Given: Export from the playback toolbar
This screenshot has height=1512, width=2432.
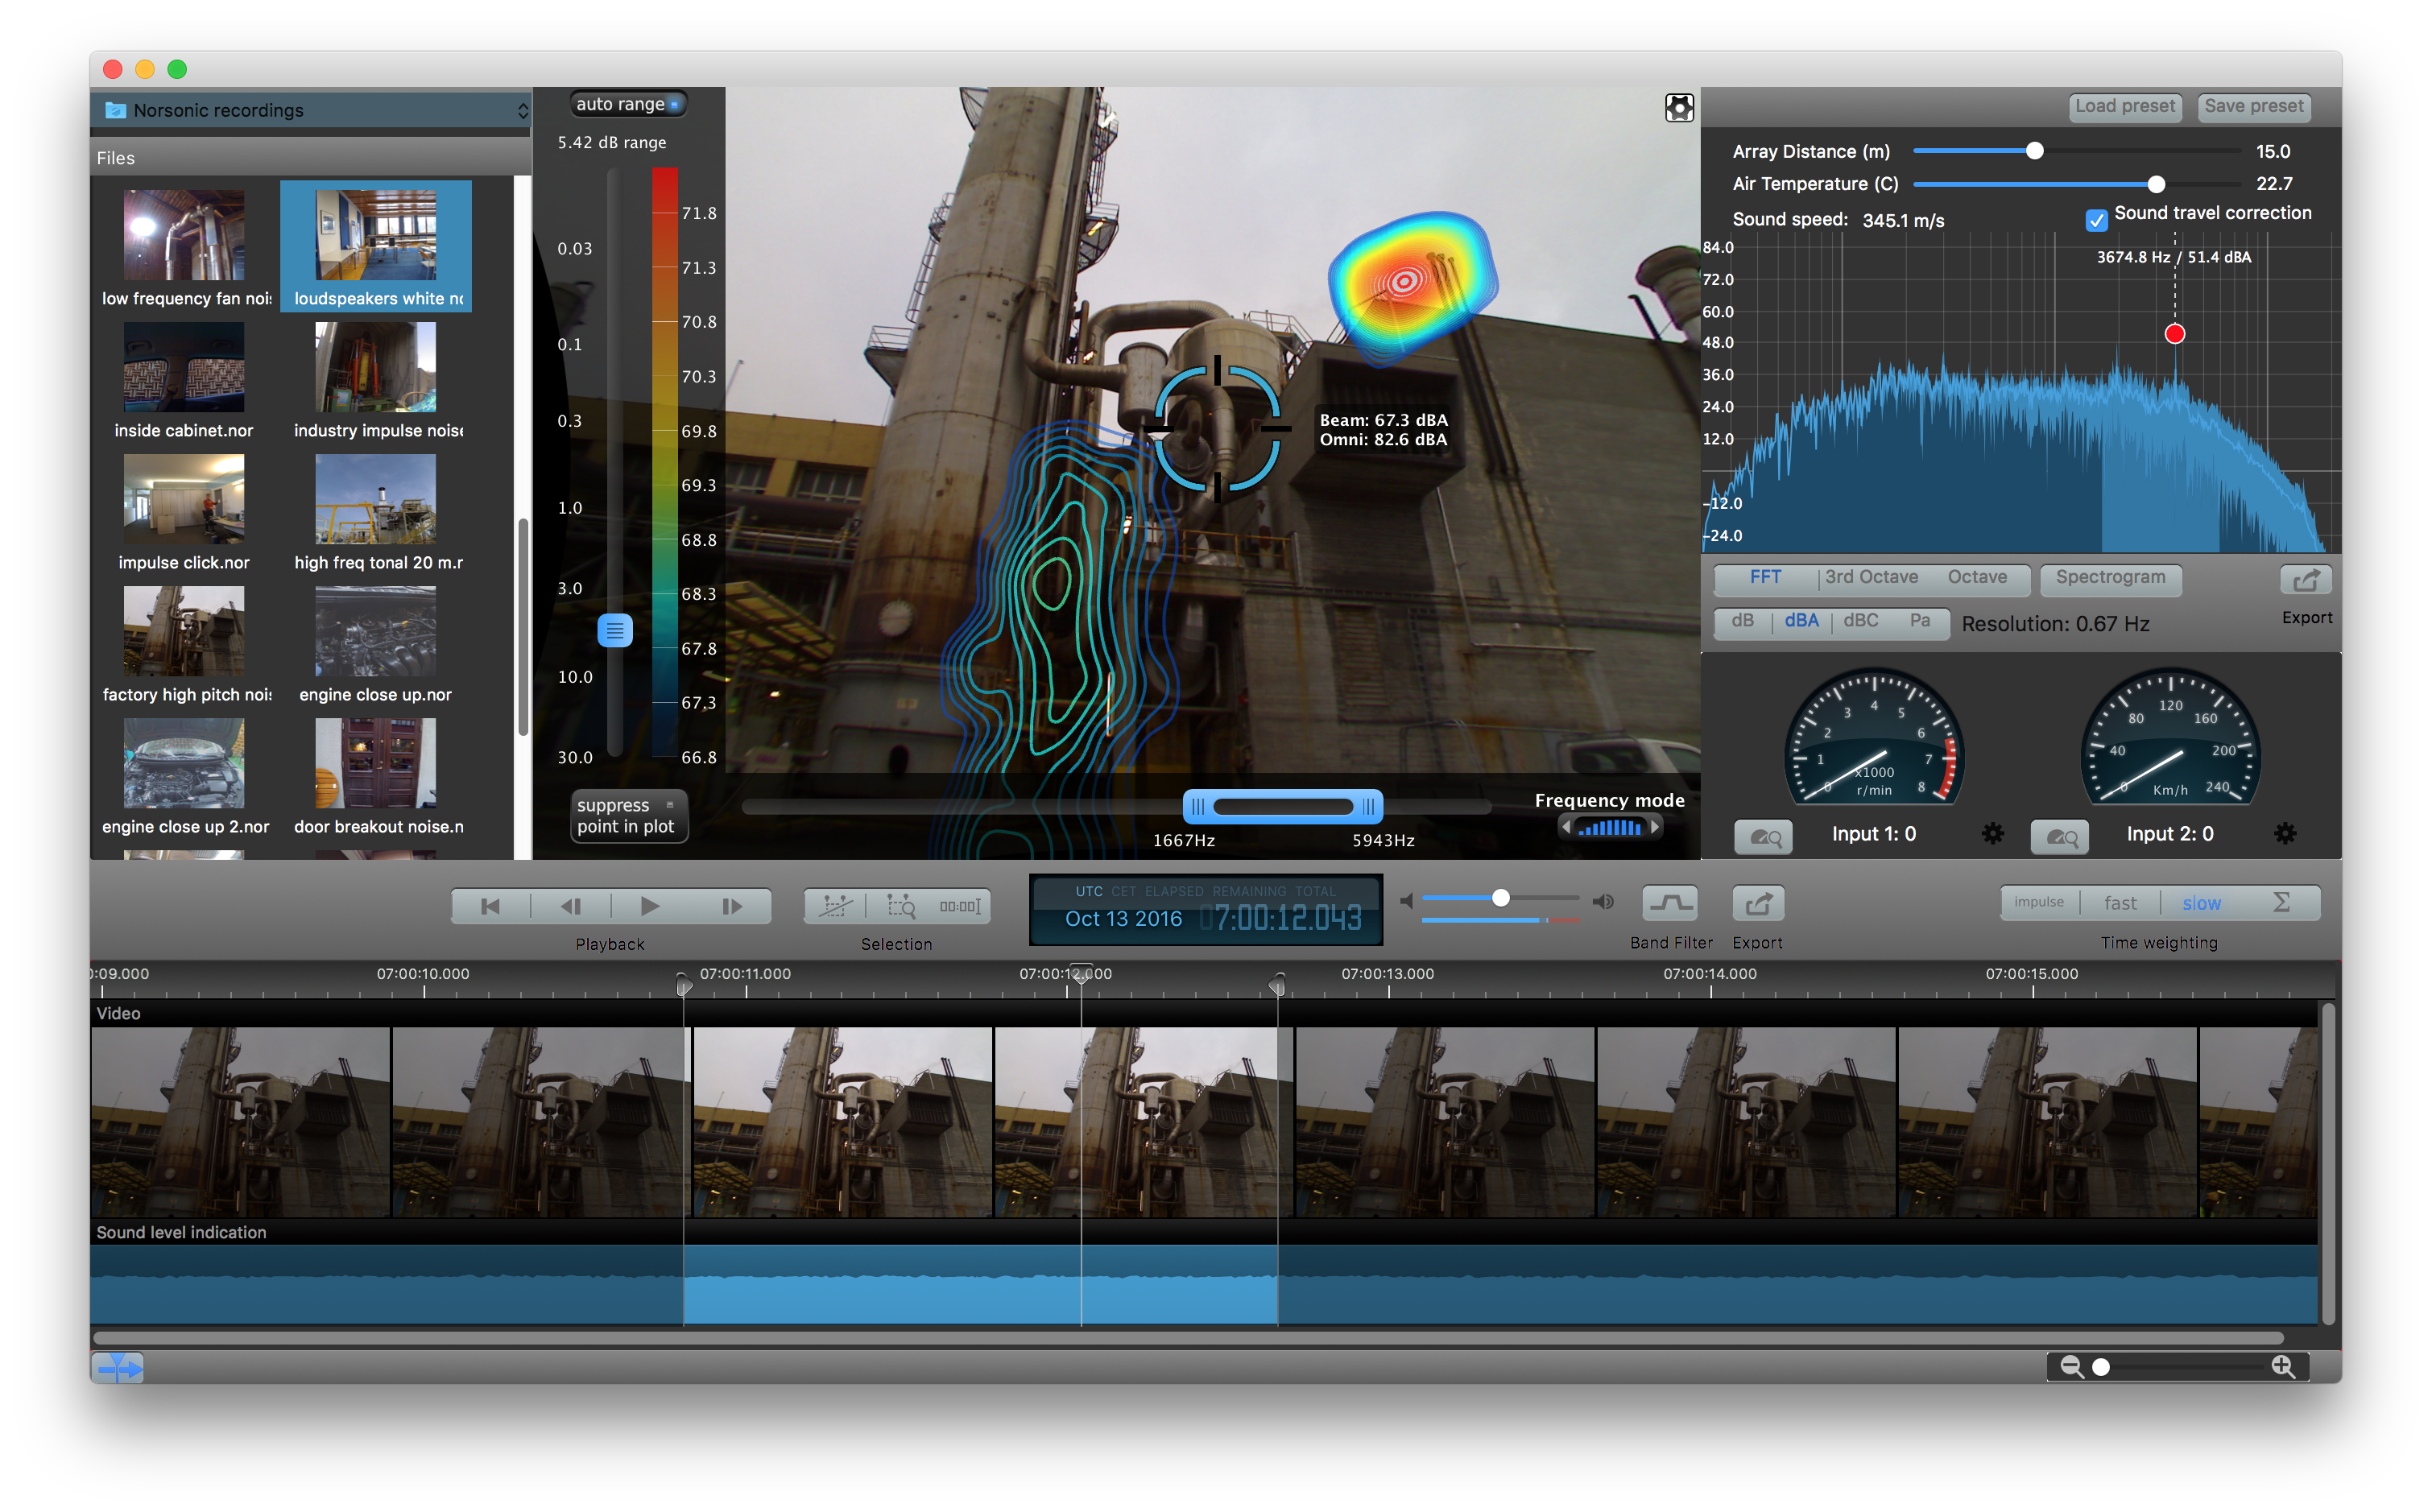Looking at the screenshot, I should pos(1758,904).
